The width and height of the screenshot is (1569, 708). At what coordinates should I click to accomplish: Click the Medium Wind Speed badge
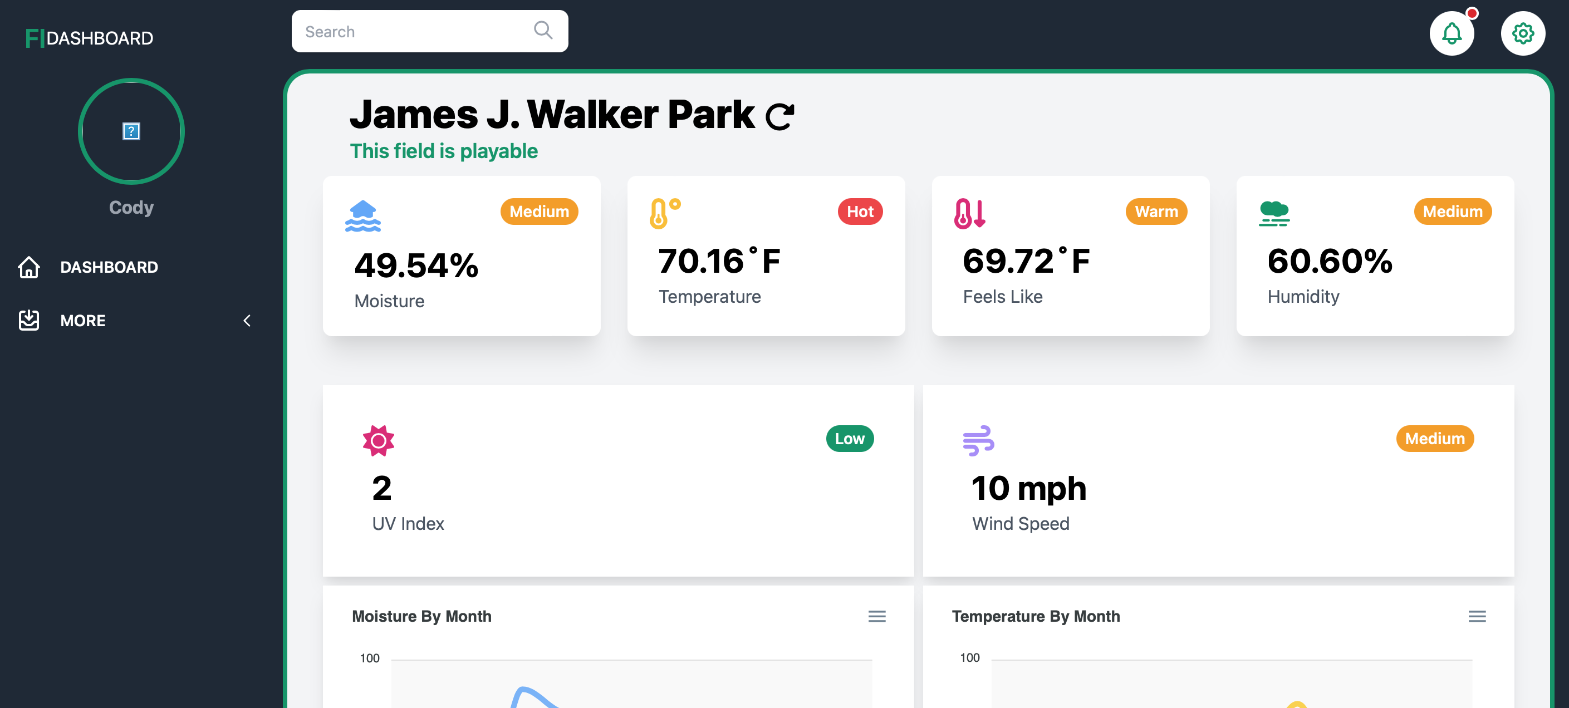point(1434,438)
